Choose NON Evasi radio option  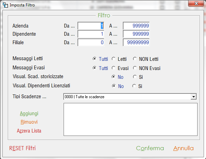click(135, 68)
